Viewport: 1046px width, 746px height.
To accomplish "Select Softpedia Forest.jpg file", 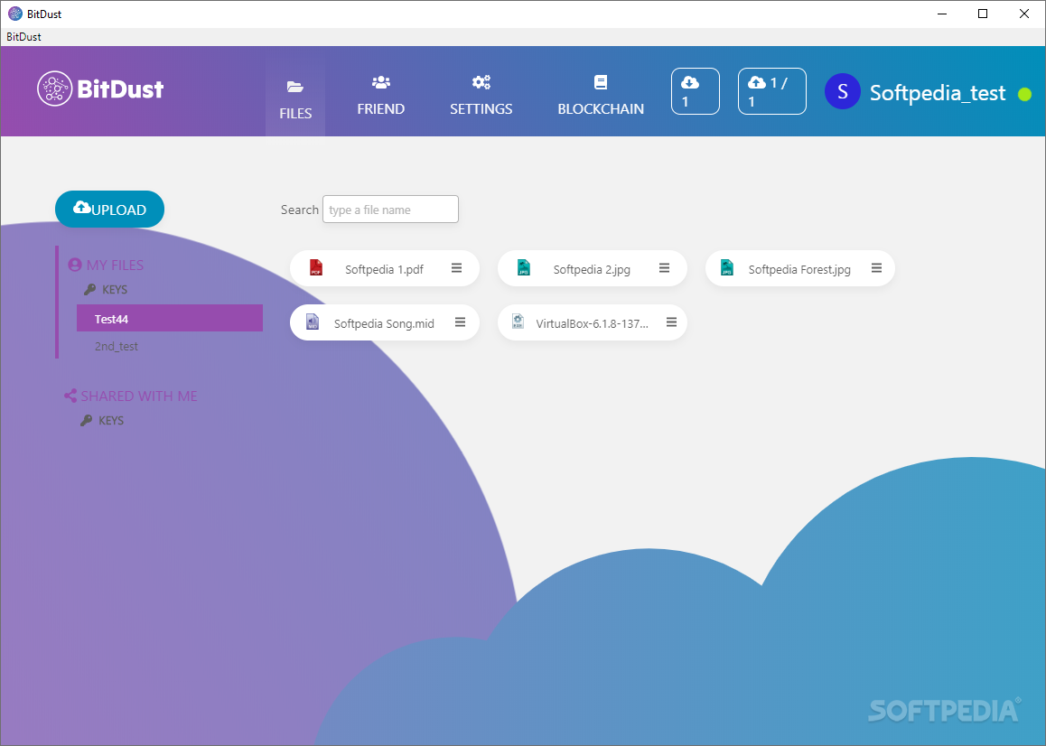I will [799, 269].
